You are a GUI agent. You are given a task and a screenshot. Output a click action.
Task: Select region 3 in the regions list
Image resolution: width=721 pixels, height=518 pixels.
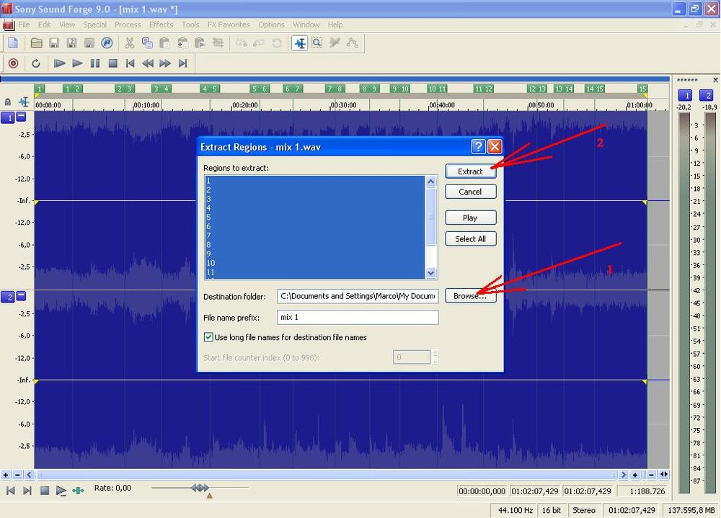tap(315, 199)
